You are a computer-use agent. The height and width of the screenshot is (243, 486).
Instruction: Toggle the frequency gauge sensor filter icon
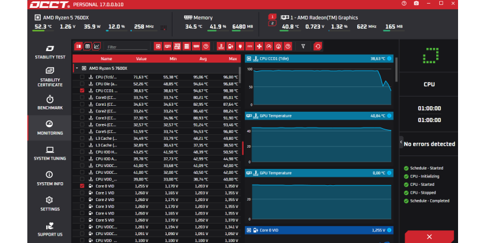(269, 47)
